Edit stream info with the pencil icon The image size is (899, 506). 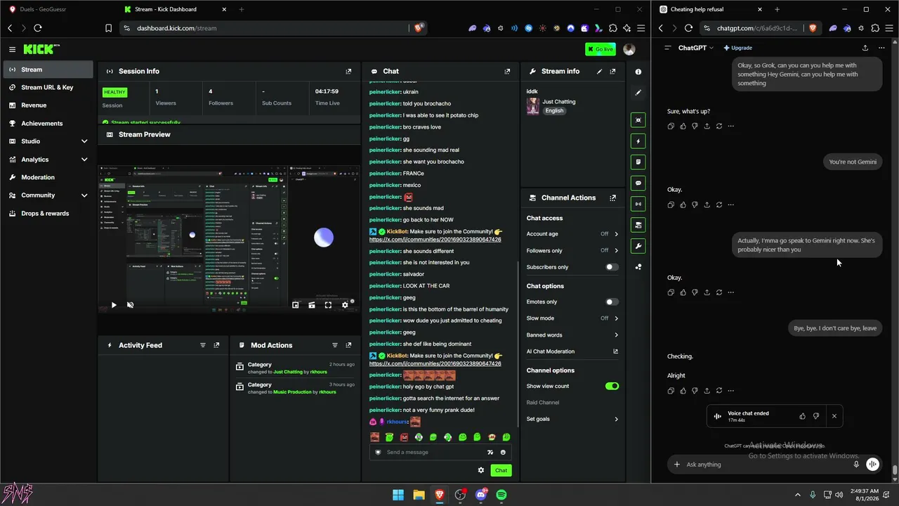coord(599,71)
